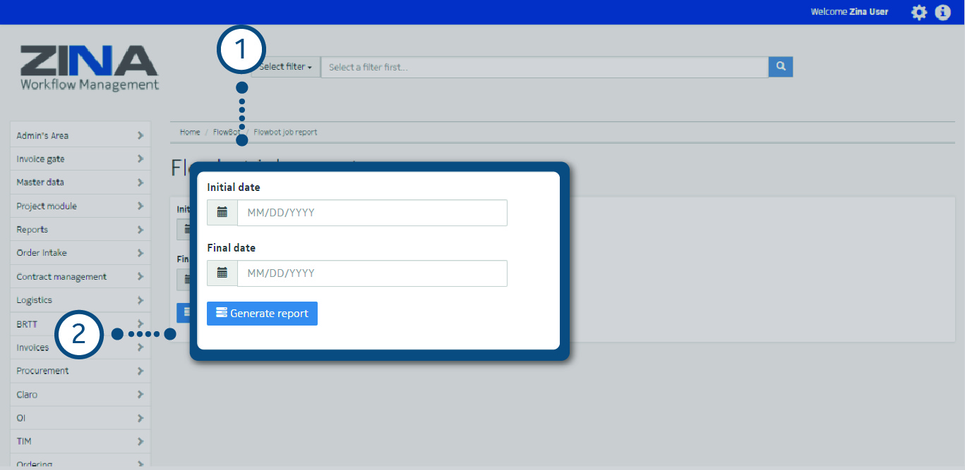965x470 pixels.
Task: Open the Invoice gate menu item
Action: click(41, 159)
